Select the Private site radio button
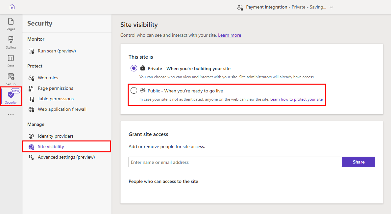 (134, 68)
